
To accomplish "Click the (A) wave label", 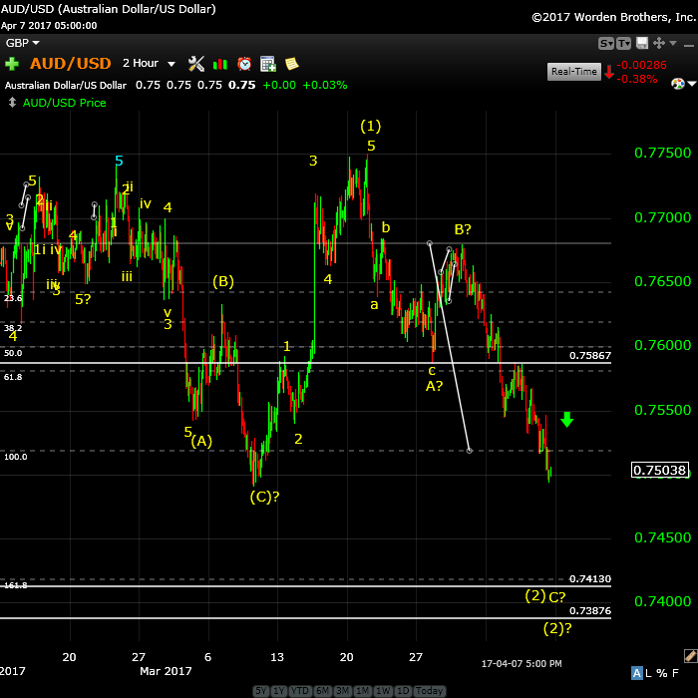I will coord(201,441).
